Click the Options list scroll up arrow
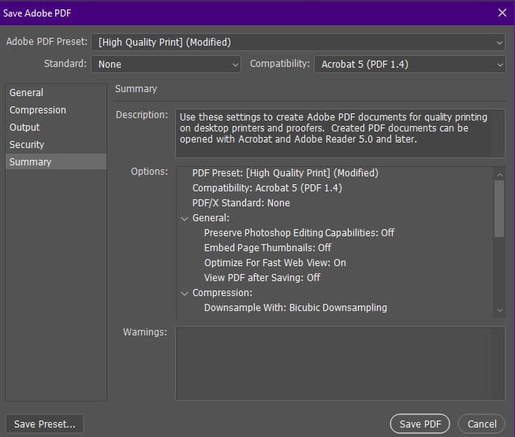The width and height of the screenshot is (515, 437). [499, 175]
